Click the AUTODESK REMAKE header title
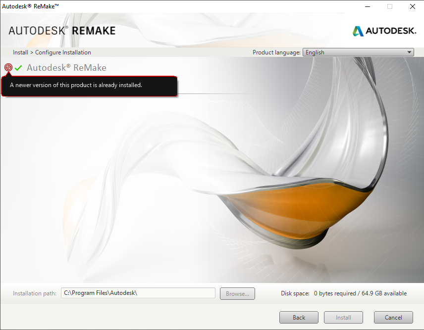Screen dimensions: 424x330 (x=62, y=31)
